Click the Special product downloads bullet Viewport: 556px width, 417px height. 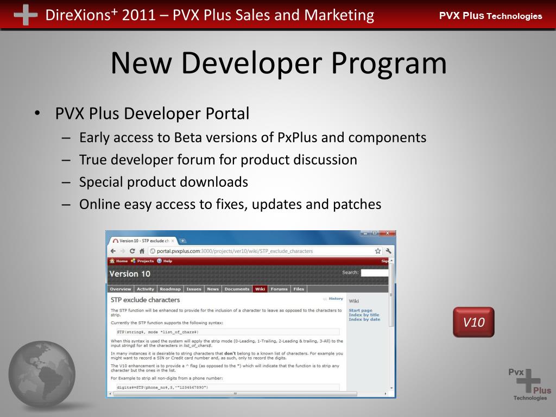(163, 182)
